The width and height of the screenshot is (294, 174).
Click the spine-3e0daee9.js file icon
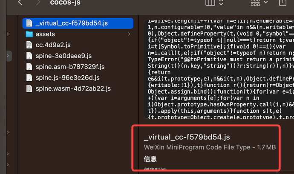click(x=29, y=56)
